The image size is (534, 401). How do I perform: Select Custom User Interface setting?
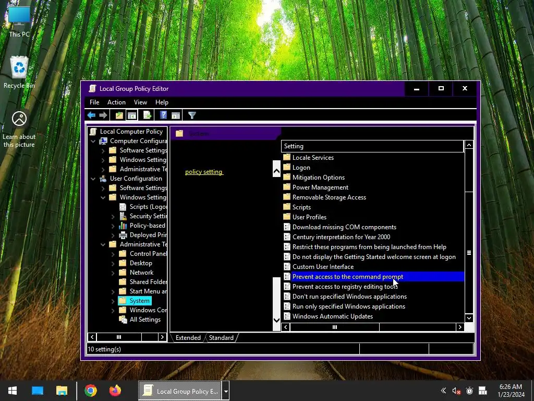point(319,267)
